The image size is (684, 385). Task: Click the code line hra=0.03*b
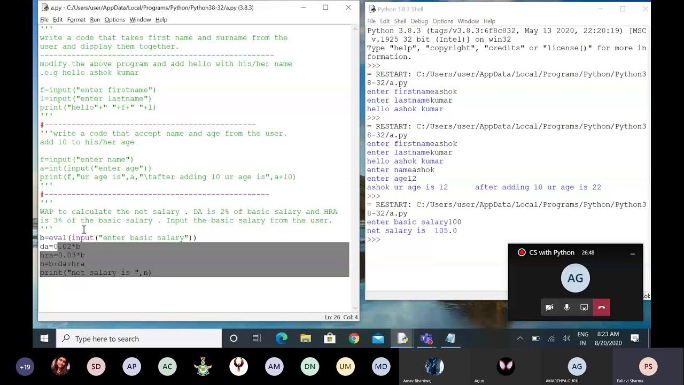tap(62, 255)
